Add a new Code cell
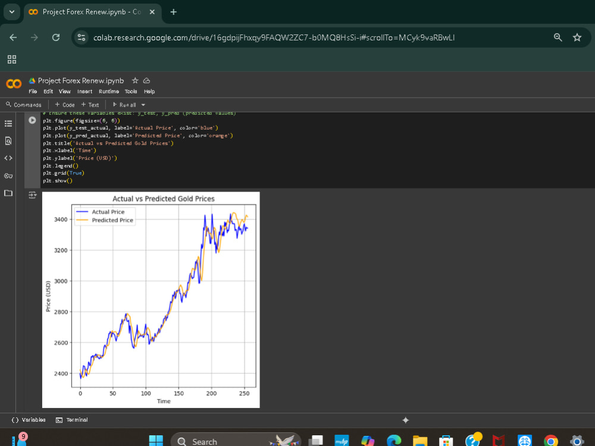 click(64, 105)
